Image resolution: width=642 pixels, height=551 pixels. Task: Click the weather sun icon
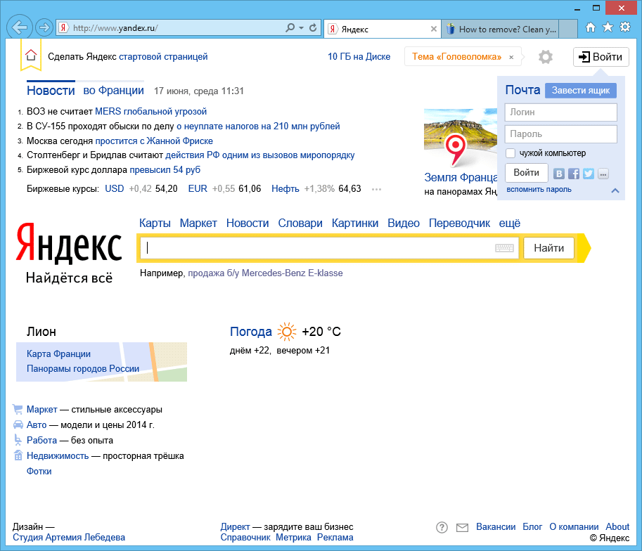[x=287, y=332]
